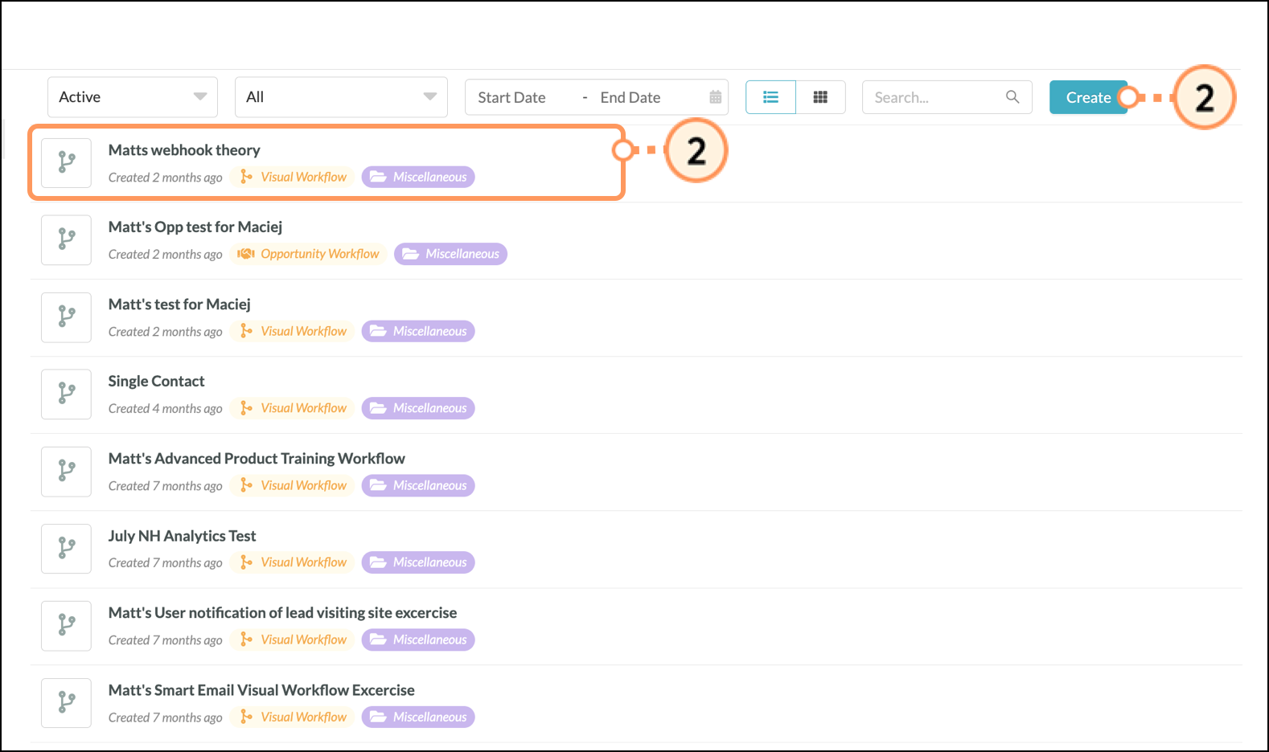Screen dimensions: 1269x752
Task: Open the Active status dropdown
Action: [x=133, y=97]
